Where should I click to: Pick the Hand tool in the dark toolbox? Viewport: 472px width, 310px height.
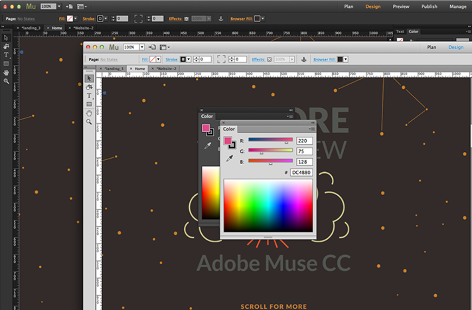(x=6, y=72)
